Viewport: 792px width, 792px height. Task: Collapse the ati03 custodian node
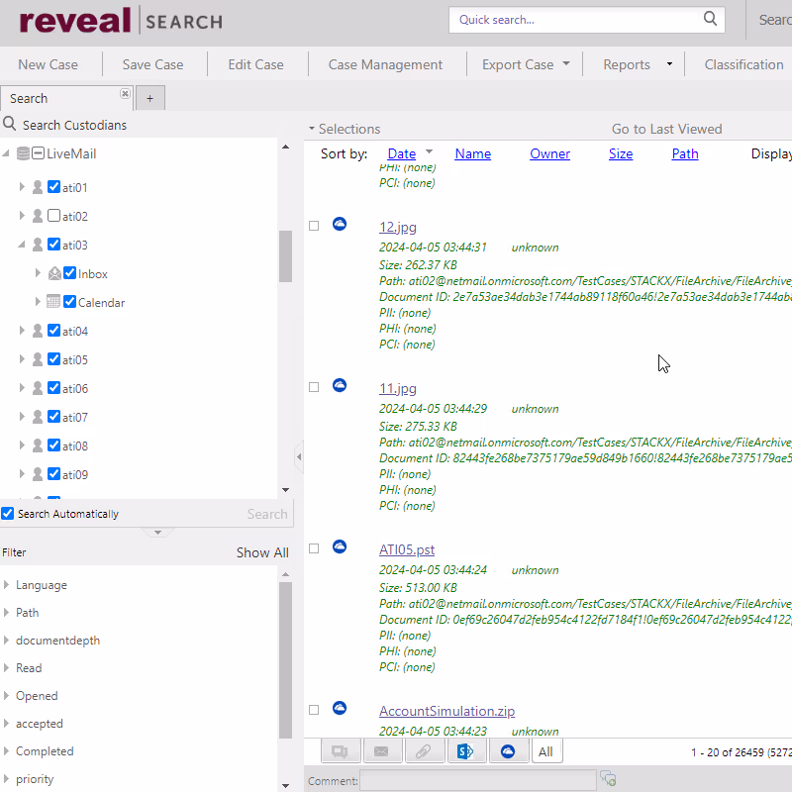22,245
